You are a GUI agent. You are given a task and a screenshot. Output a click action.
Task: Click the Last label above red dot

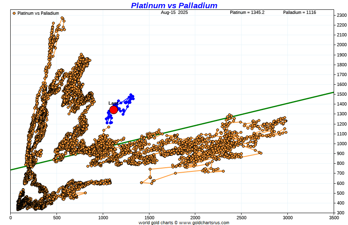pos(113,103)
